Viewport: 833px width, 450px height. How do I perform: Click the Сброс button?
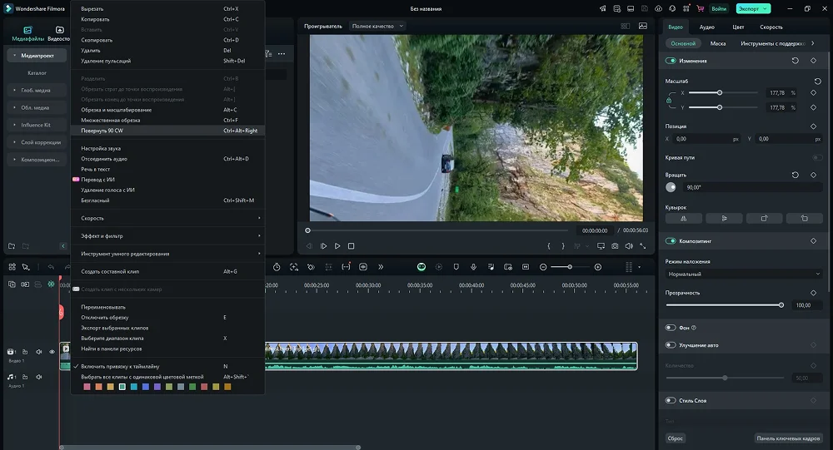click(676, 438)
